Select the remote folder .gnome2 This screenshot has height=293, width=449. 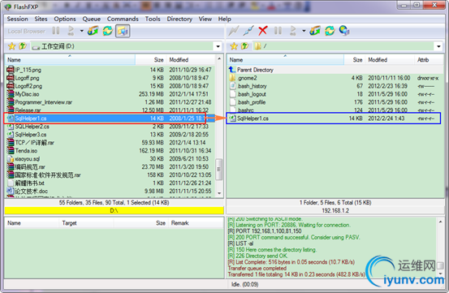335,78
